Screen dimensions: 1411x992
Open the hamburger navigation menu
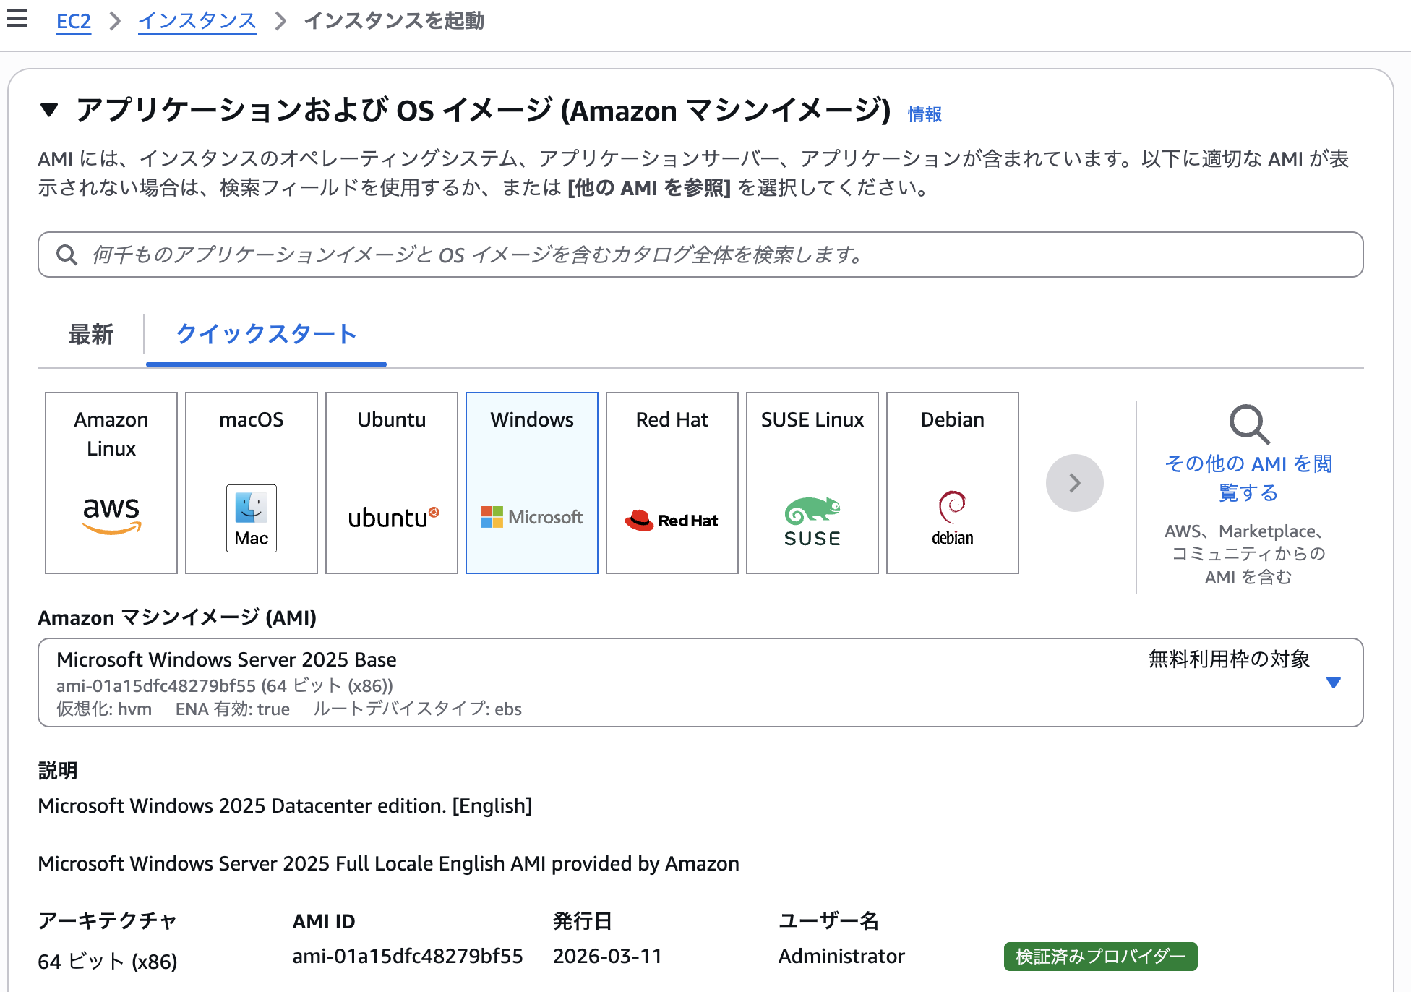(x=17, y=19)
